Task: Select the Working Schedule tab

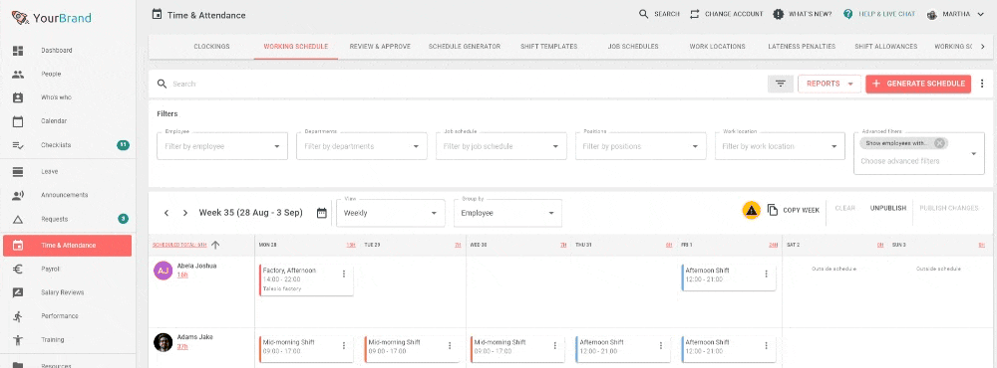Action: 296,47
